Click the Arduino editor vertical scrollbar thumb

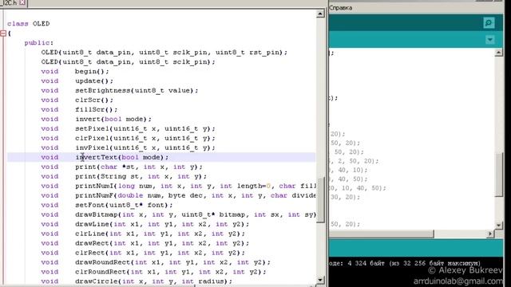click(x=499, y=175)
